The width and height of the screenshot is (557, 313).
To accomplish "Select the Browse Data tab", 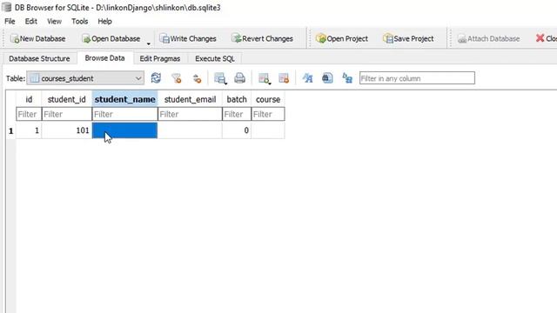I will pos(104,58).
